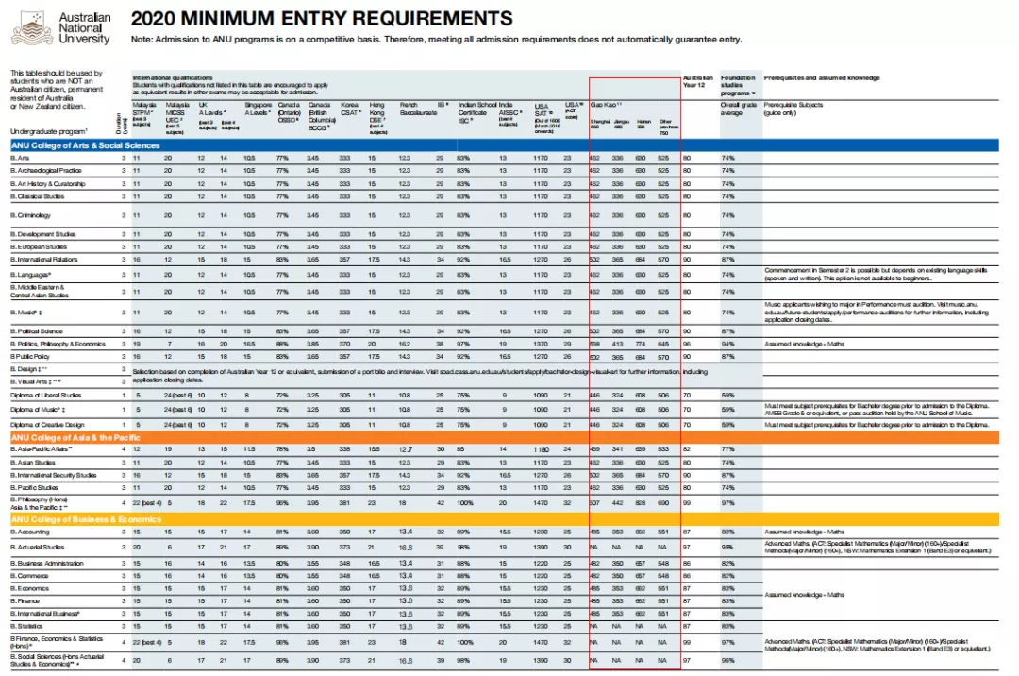This screenshot has width=1019, height=676.
Task: Select the 'Commencement in Semester 2' note for Languages
Action: (876, 275)
